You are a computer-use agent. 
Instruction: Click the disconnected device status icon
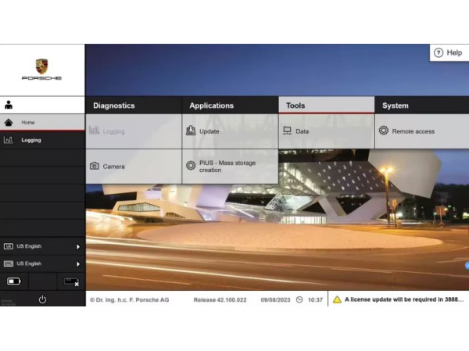click(70, 281)
